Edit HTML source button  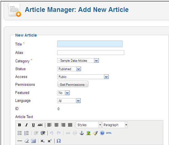click(x=109, y=133)
